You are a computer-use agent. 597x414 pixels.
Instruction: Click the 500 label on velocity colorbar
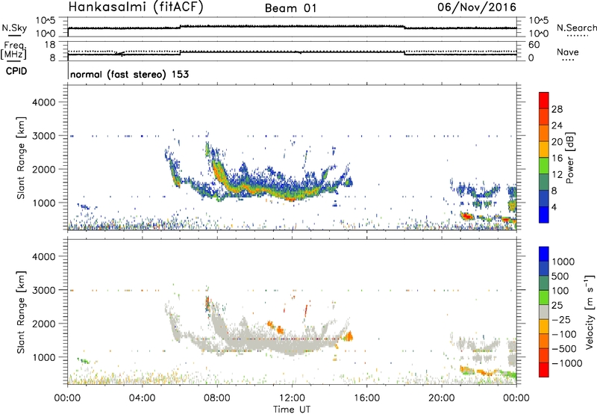(x=560, y=276)
